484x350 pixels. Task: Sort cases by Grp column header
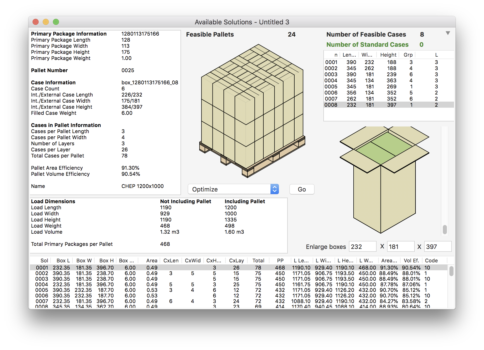(407, 55)
